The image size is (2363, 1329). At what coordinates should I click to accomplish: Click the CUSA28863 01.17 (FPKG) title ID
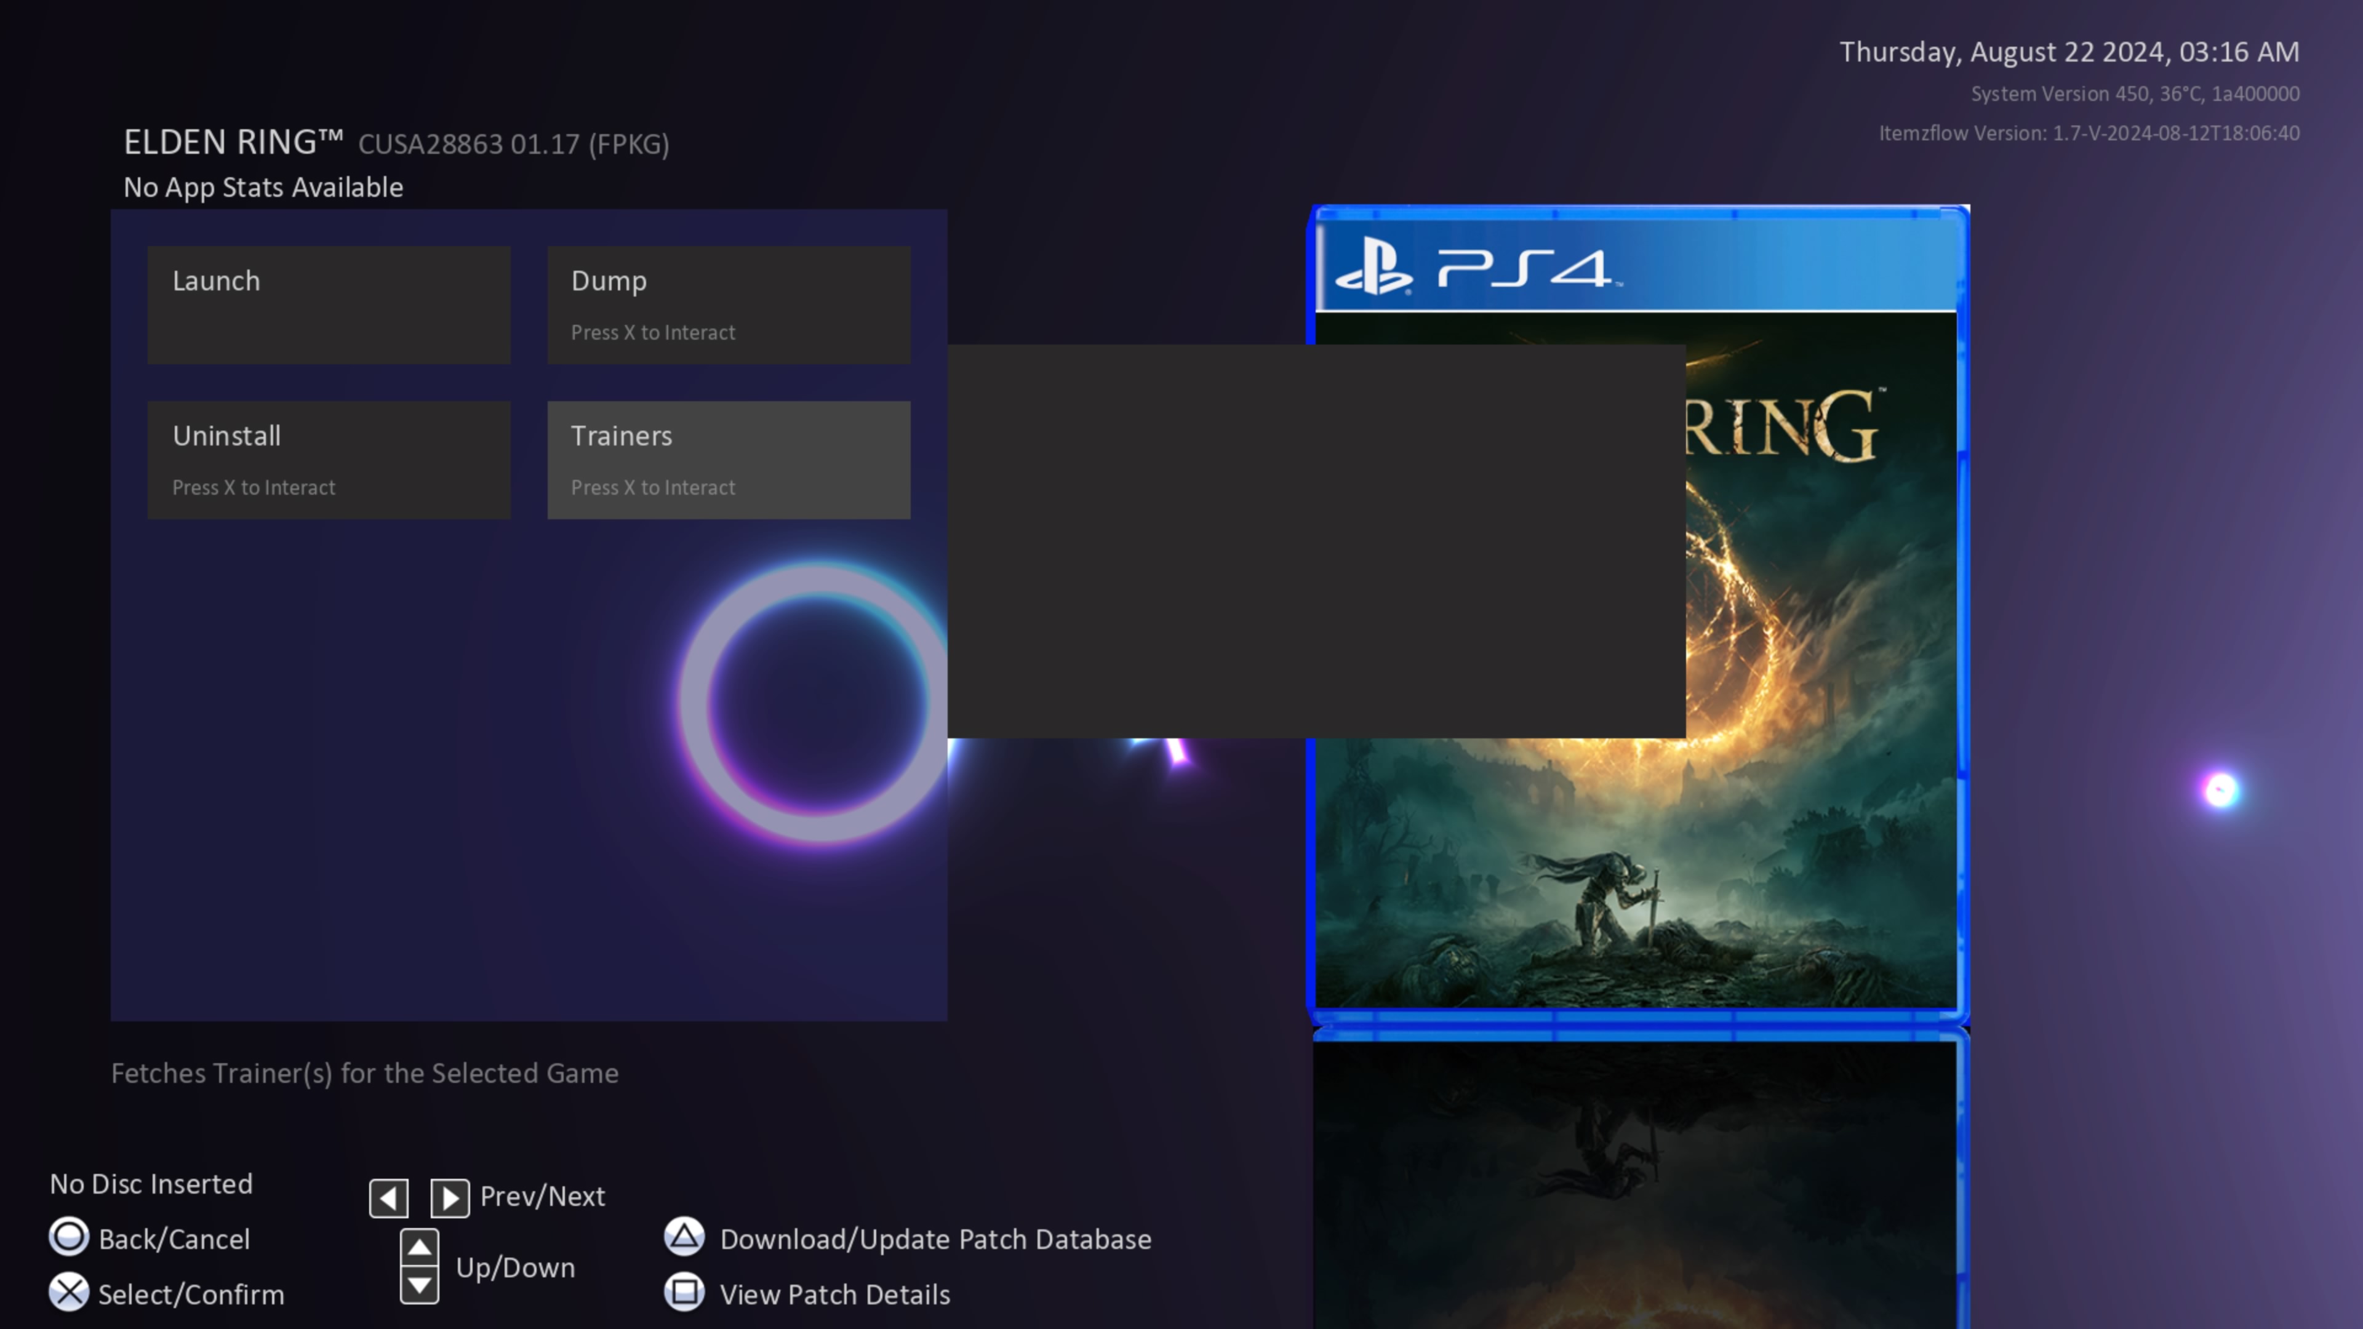[514, 144]
